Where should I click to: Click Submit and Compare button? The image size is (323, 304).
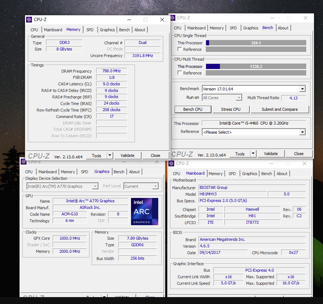pos(280,109)
